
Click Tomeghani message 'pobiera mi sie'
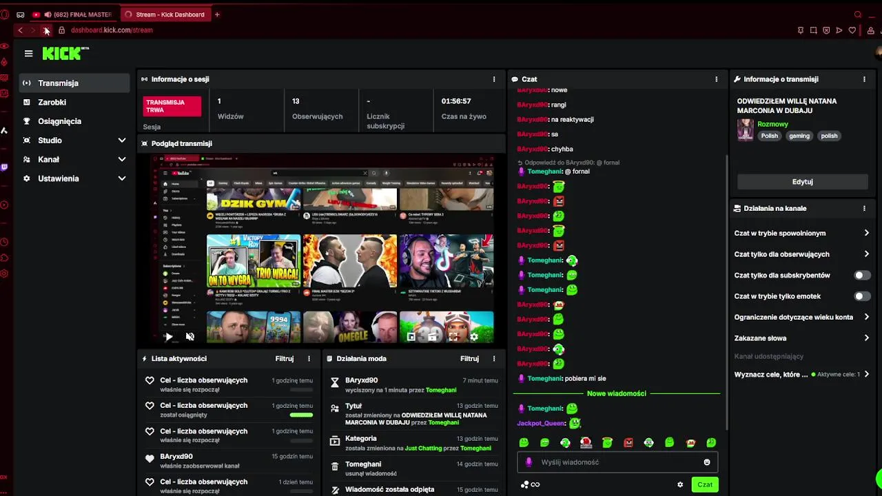[x=585, y=378]
